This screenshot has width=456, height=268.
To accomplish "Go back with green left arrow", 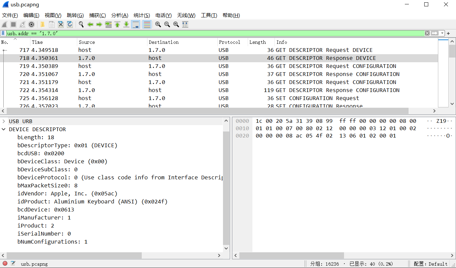I will 90,24.
